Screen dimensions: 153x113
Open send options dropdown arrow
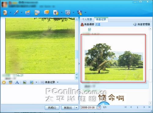pyautogui.click(x=76, y=107)
